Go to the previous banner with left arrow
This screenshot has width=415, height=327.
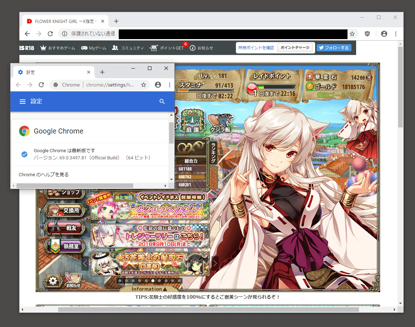85,263
